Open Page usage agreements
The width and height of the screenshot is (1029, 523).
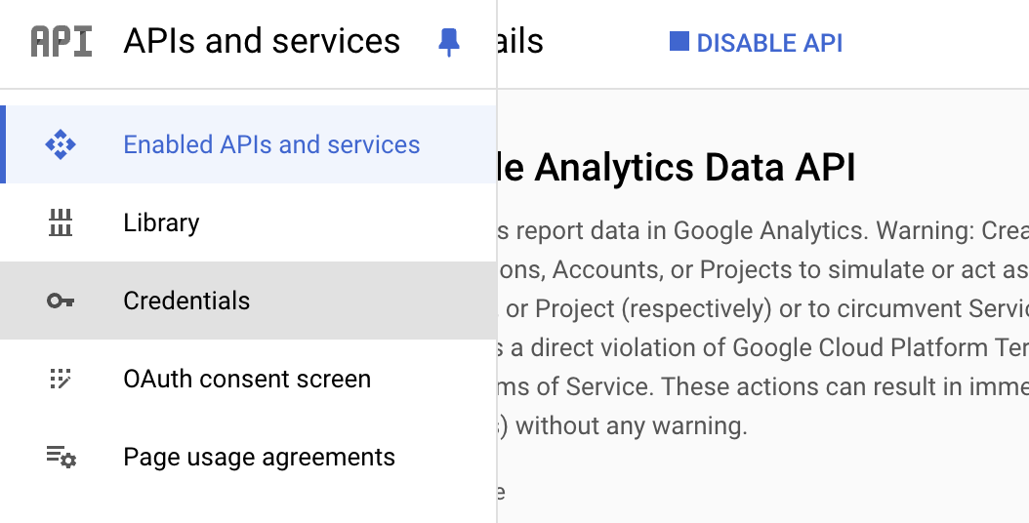(248, 457)
